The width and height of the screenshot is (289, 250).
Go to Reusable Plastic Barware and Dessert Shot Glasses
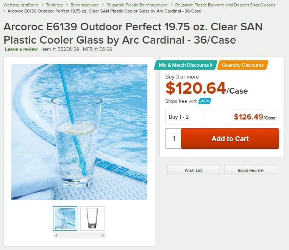pyautogui.click(x=225, y=5)
